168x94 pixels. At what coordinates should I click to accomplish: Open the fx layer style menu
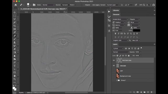click(134, 92)
